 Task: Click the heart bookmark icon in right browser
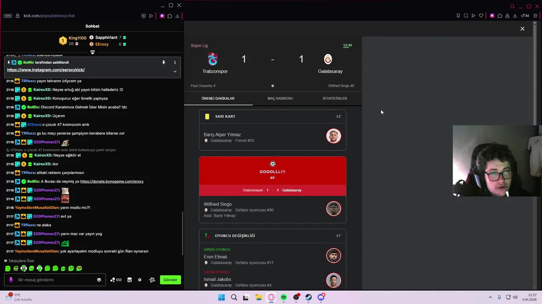click(x=481, y=16)
